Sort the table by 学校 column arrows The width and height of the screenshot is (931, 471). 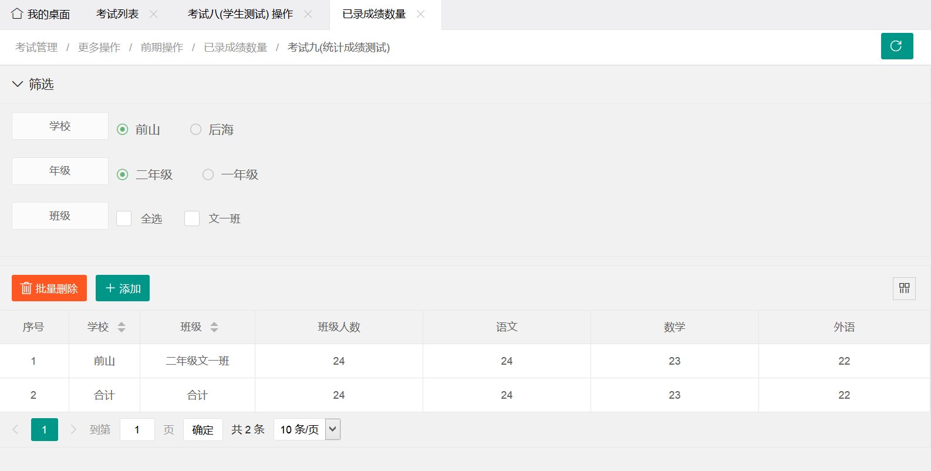(122, 327)
